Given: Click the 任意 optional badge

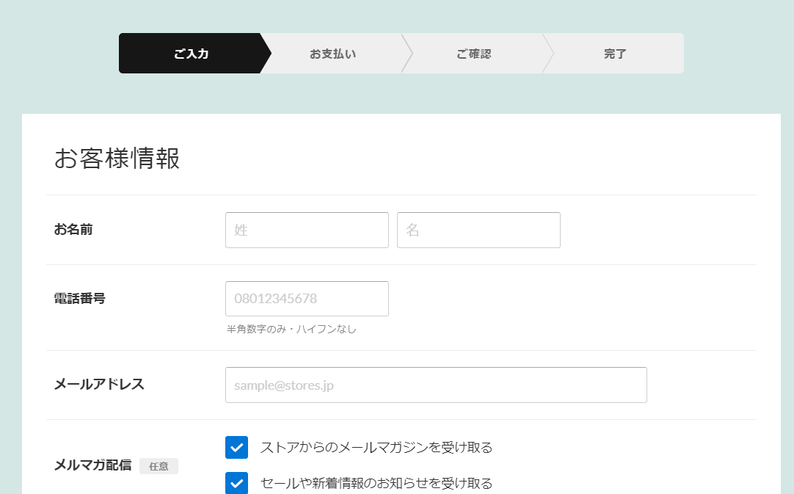Looking at the screenshot, I should tap(159, 466).
